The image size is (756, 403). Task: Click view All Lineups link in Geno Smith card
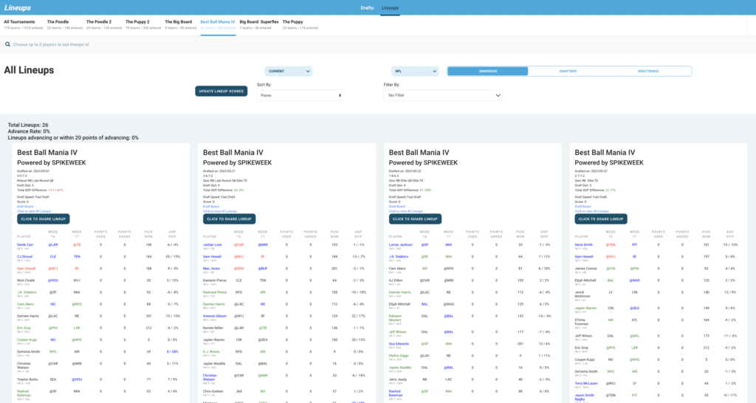(x=591, y=211)
